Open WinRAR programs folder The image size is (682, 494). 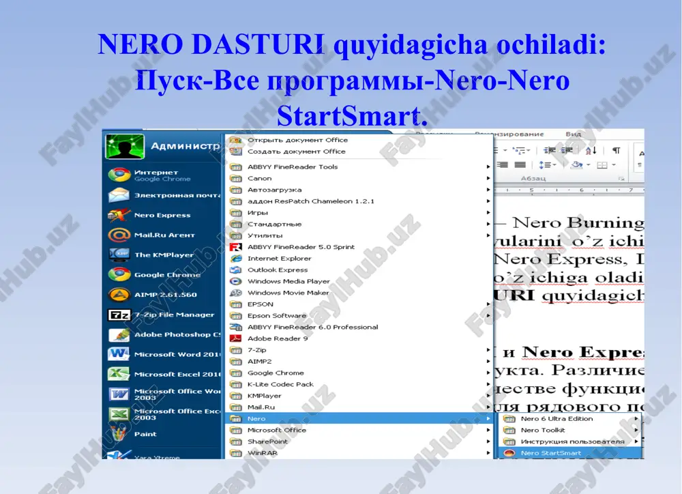(x=357, y=452)
